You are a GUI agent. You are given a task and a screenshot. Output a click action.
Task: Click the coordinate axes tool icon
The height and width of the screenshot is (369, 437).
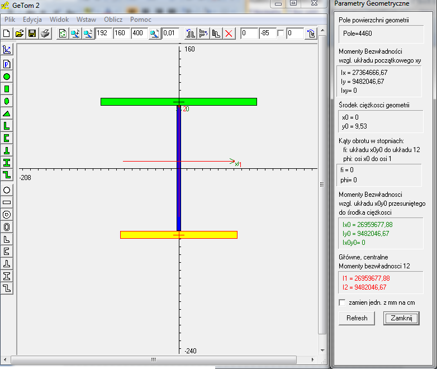pyautogui.click(x=7, y=50)
